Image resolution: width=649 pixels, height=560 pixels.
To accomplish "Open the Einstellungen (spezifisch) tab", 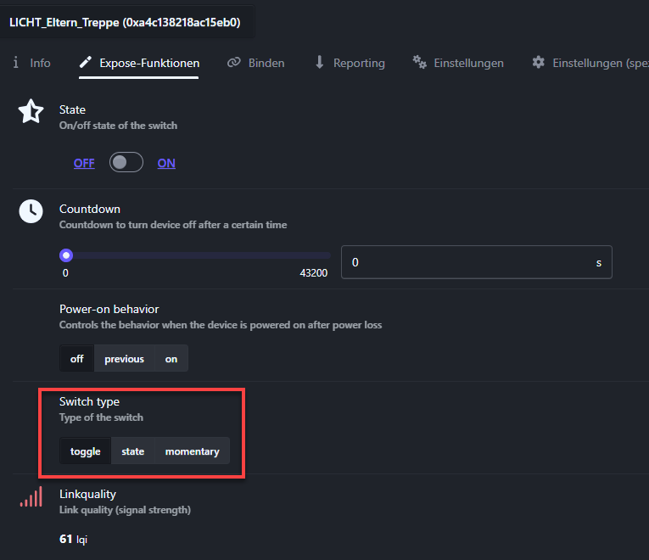I will 594,63.
